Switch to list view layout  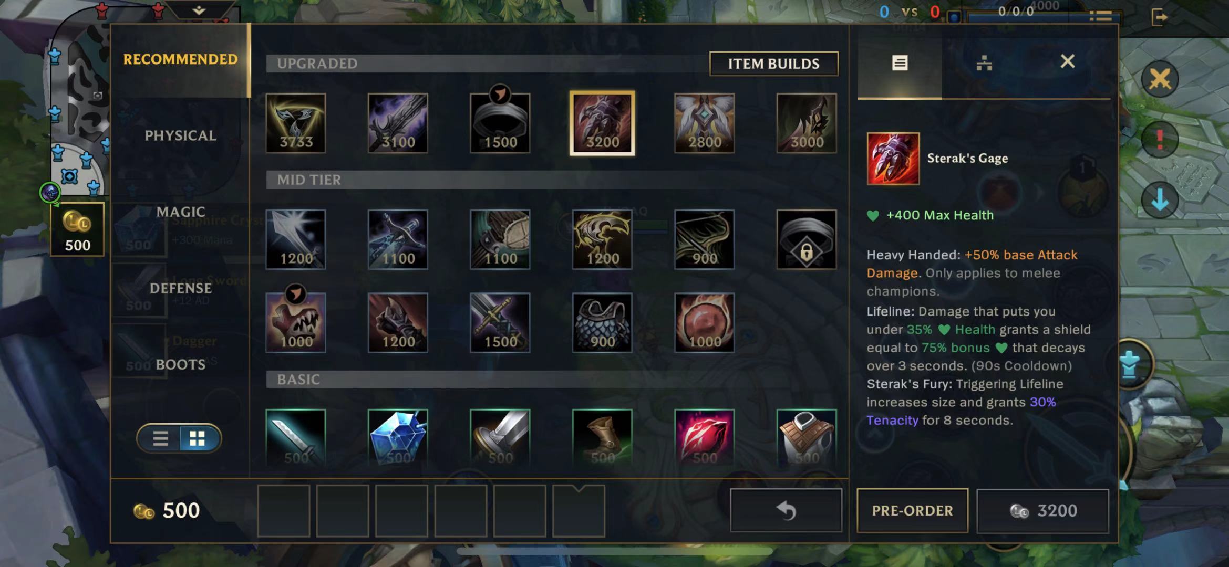pyautogui.click(x=160, y=438)
